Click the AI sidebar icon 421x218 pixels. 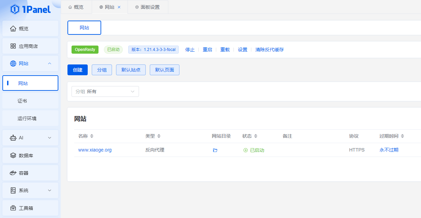click(13, 138)
